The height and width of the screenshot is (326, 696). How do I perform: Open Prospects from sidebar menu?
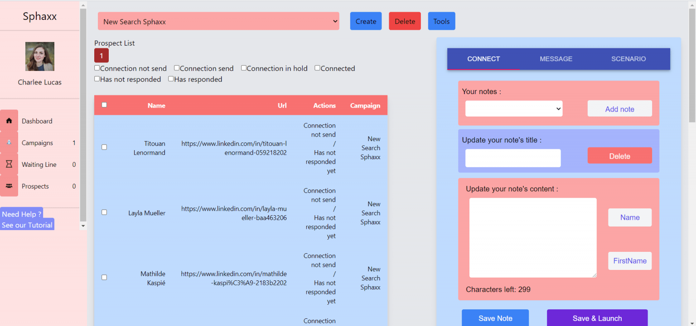(x=35, y=186)
